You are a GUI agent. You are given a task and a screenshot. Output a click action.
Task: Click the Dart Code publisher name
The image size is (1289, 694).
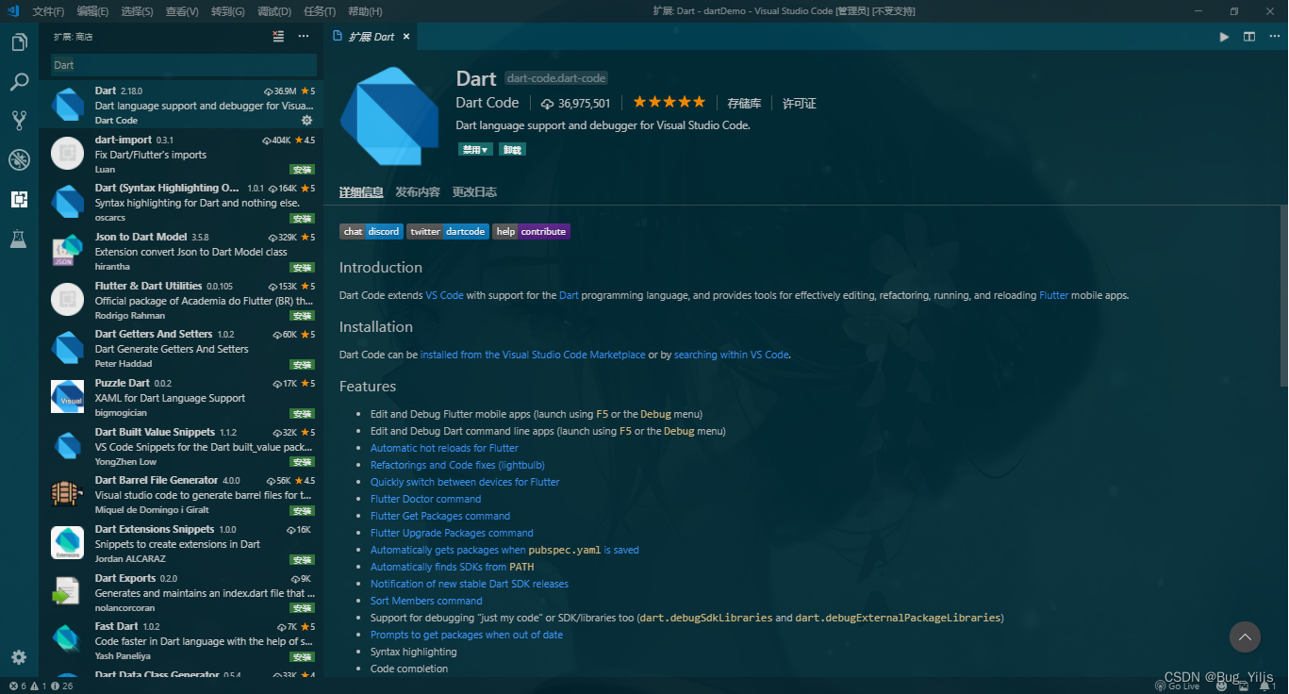coord(488,103)
